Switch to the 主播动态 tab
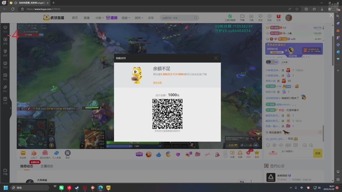Screen dimensions: 342x192 [x=47, y=166]
